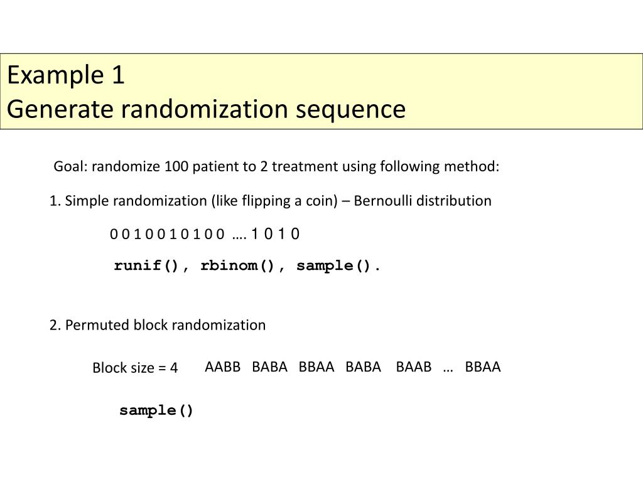The height and width of the screenshot is (482, 643).
Task: Click the first 'BABA' block
Action: click(x=269, y=367)
